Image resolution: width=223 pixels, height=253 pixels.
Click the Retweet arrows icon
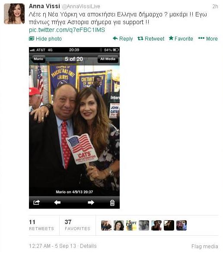click(x=140, y=38)
